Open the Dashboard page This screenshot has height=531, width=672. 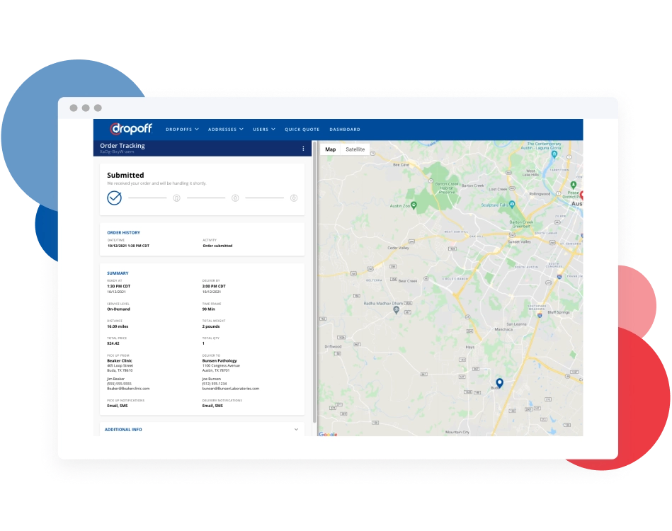345,130
